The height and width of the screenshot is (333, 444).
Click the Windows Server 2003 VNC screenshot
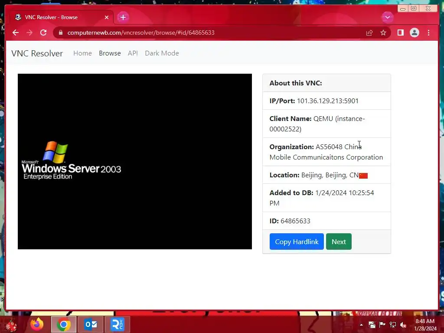pos(135,161)
